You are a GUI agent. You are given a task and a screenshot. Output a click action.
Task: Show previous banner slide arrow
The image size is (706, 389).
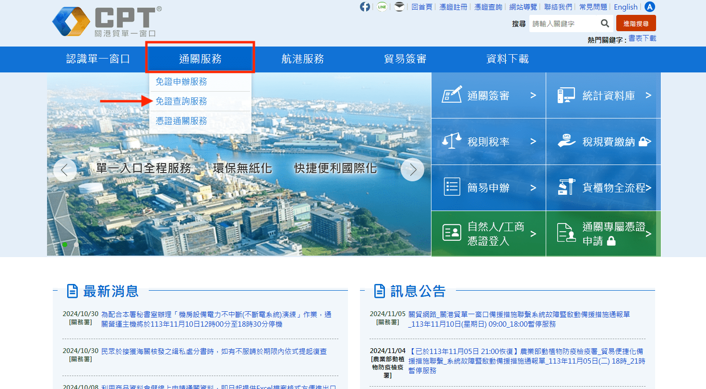point(65,169)
